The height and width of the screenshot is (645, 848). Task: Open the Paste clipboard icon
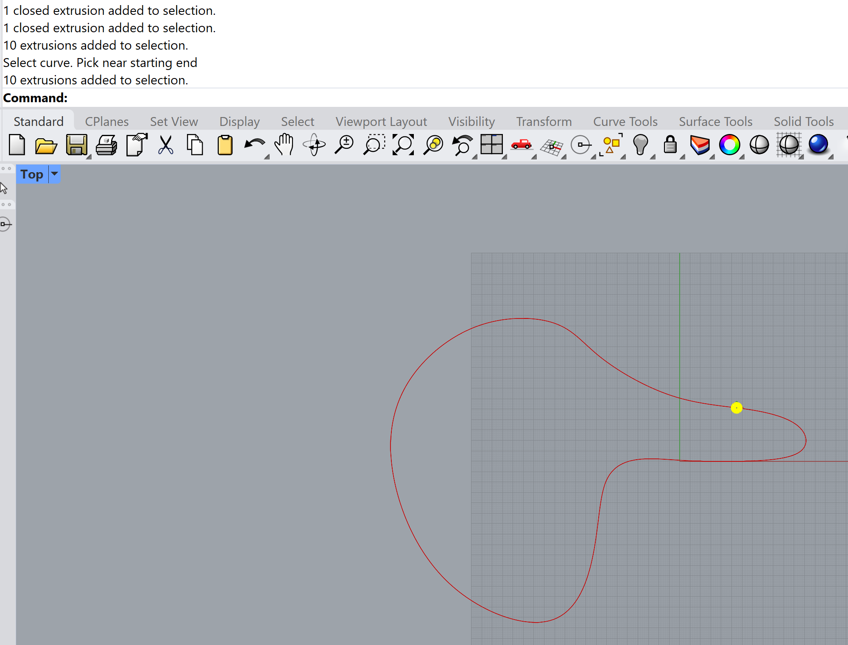tap(225, 145)
